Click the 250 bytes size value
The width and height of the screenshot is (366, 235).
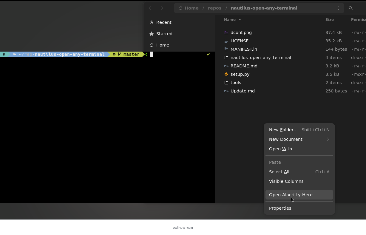pyautogui.click(x=336, y=91)
